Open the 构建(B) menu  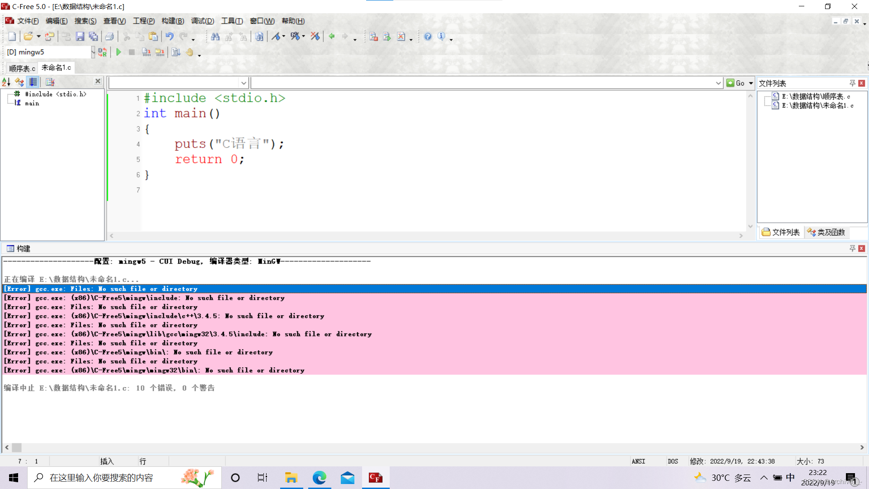click(x=172, y=21)
